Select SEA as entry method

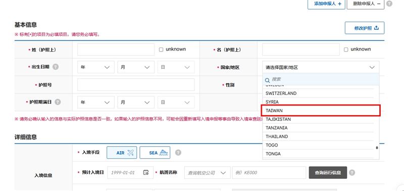click(x=155, y=153)
